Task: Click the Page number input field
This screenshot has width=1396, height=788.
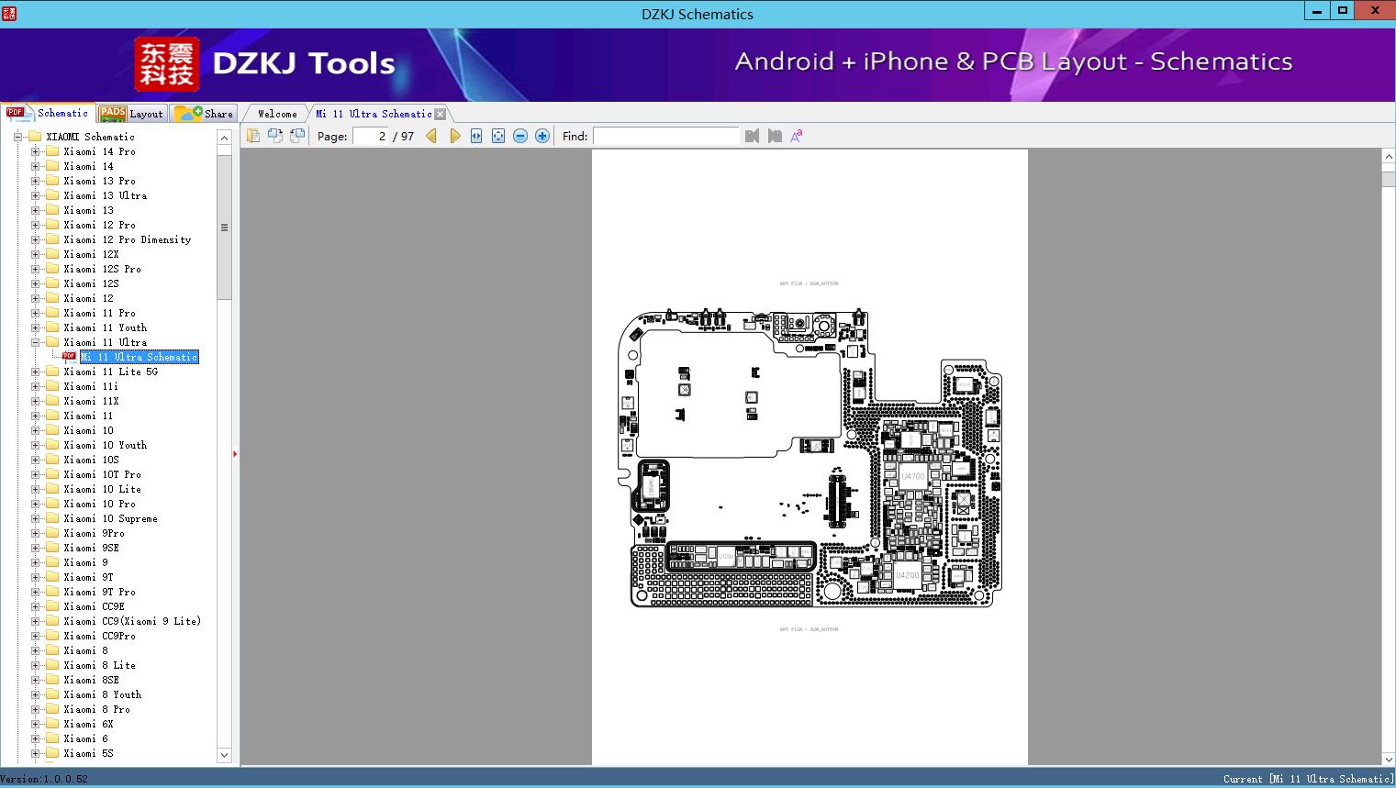Action: pos(371,136)
